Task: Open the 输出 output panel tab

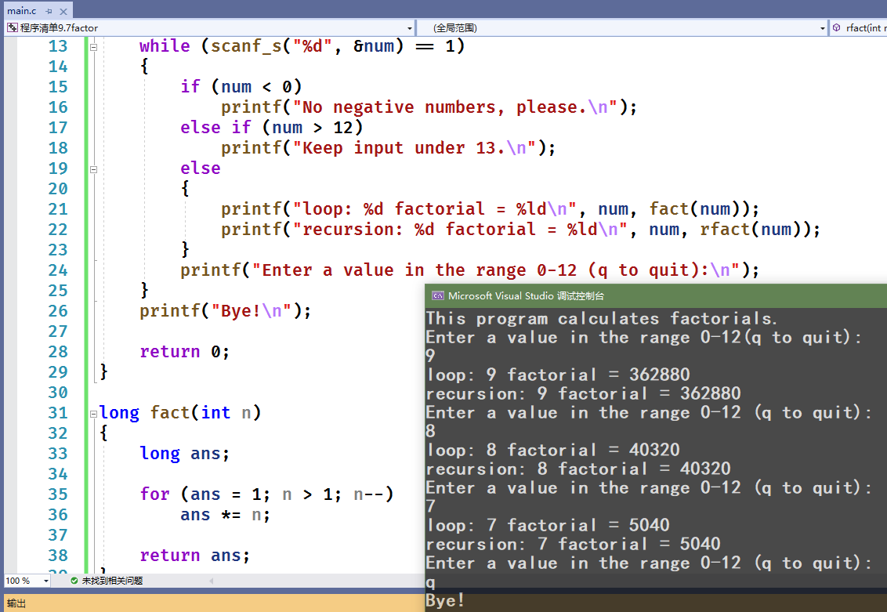Action: pyautogui.click(x=16, y=603)
